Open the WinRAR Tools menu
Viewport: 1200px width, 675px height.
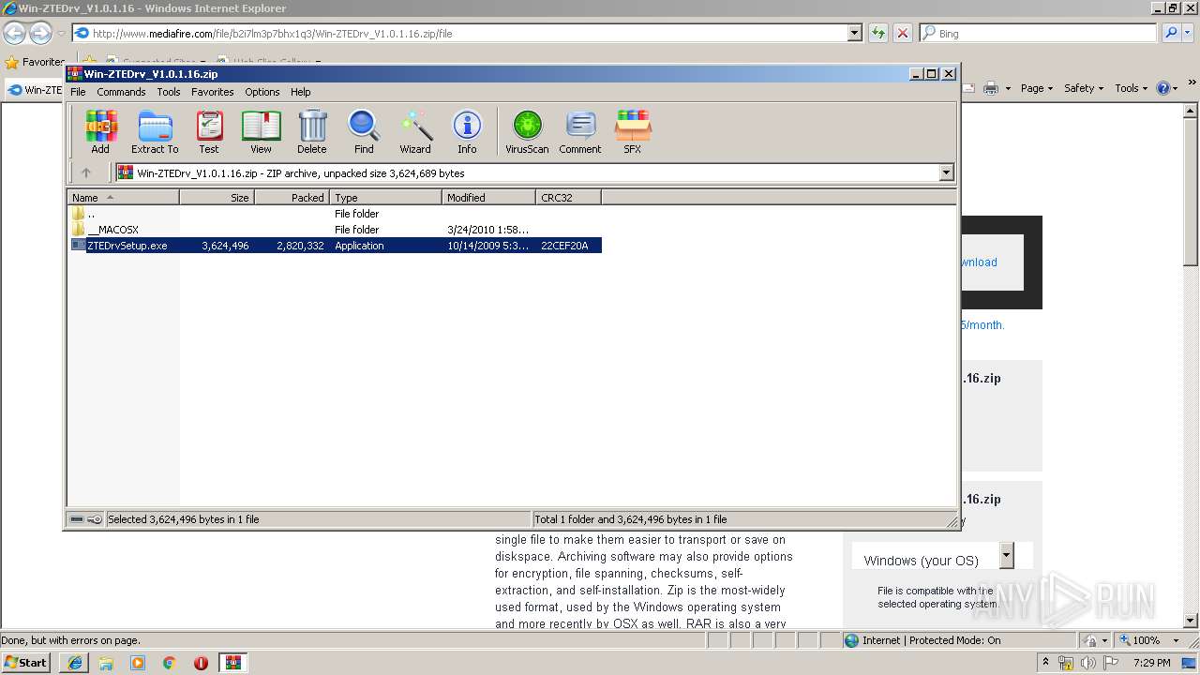[x=169, y=92]
